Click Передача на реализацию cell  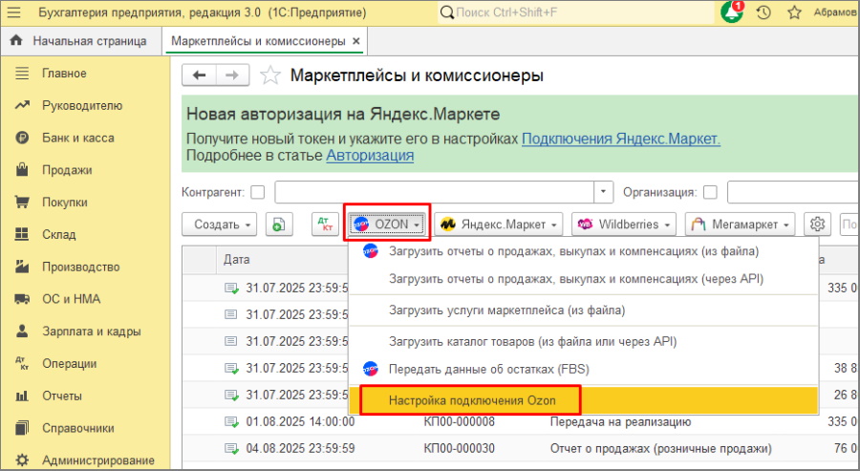pyautogui.click(x=620, y=422)
